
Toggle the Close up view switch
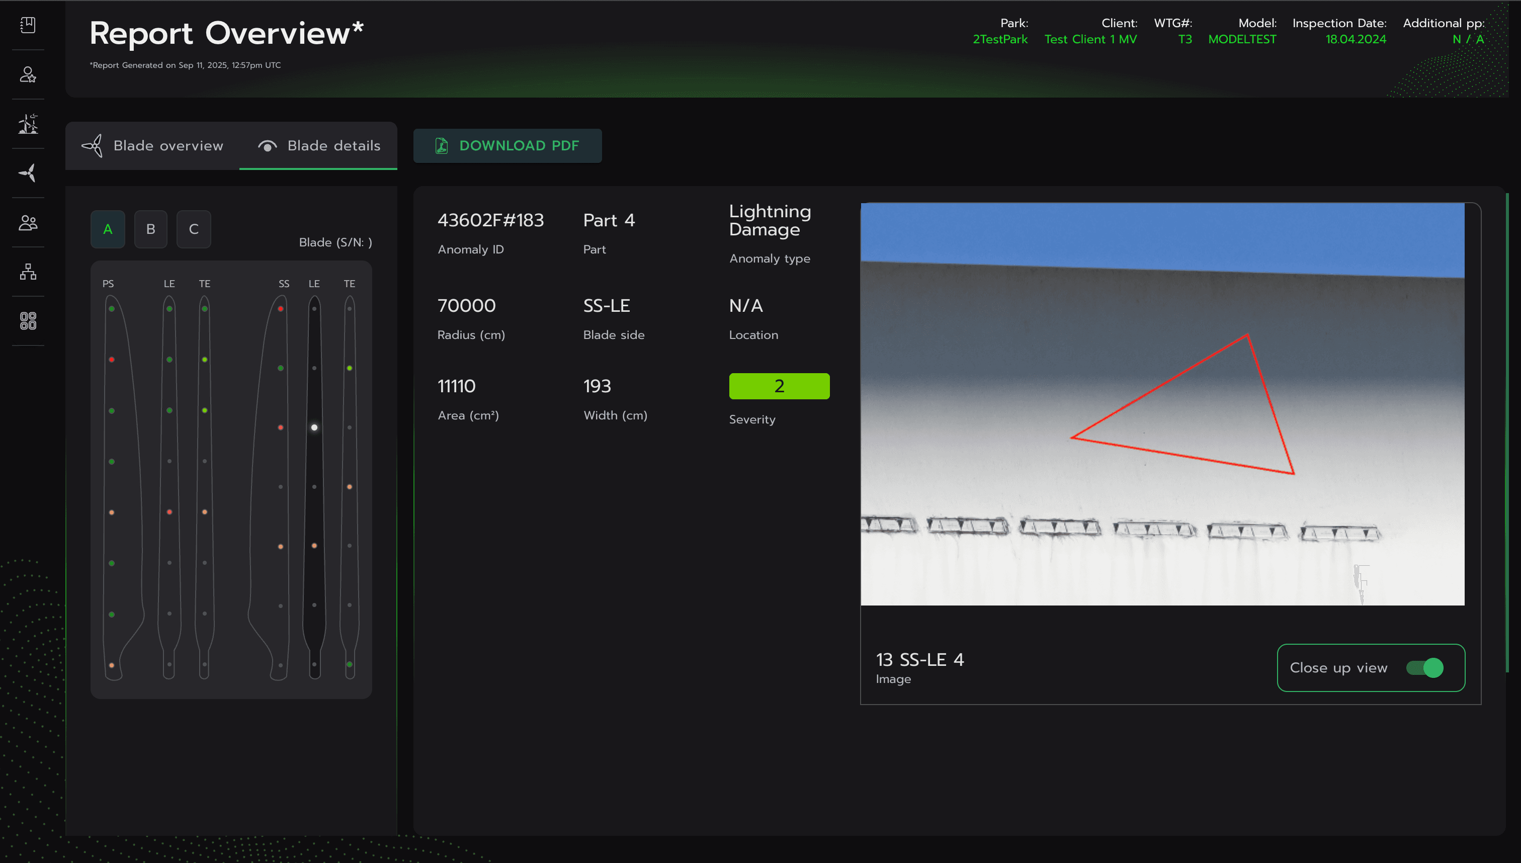1425,668
